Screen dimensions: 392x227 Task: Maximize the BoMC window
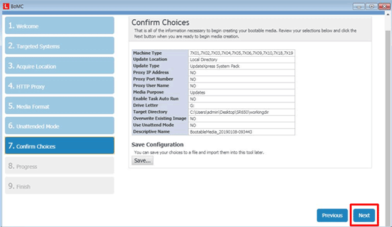371,7
